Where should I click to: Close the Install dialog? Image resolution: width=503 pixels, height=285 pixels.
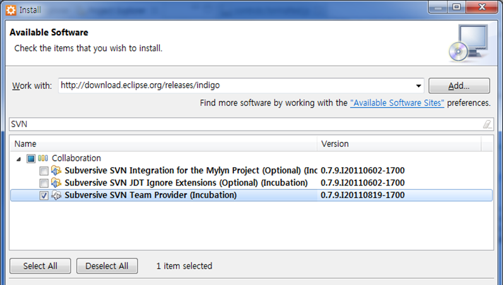pyautogui.click(x=482, y=7)
